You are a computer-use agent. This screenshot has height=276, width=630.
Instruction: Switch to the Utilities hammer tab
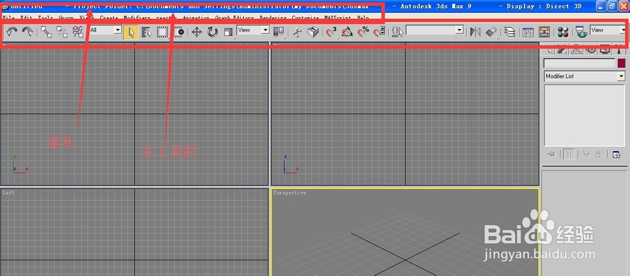point(619,50)
